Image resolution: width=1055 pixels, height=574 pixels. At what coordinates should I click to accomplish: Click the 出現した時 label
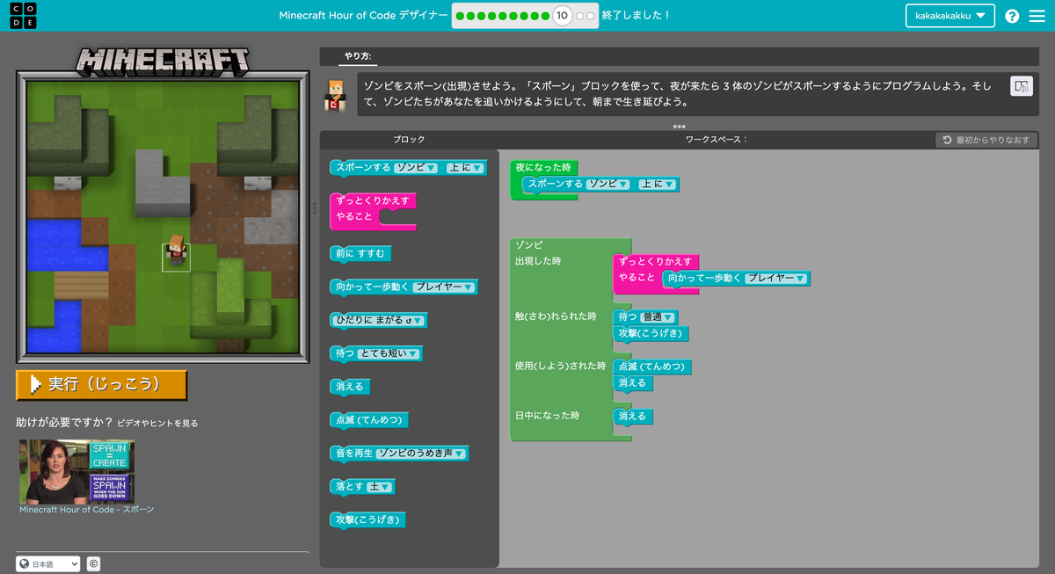538,261
